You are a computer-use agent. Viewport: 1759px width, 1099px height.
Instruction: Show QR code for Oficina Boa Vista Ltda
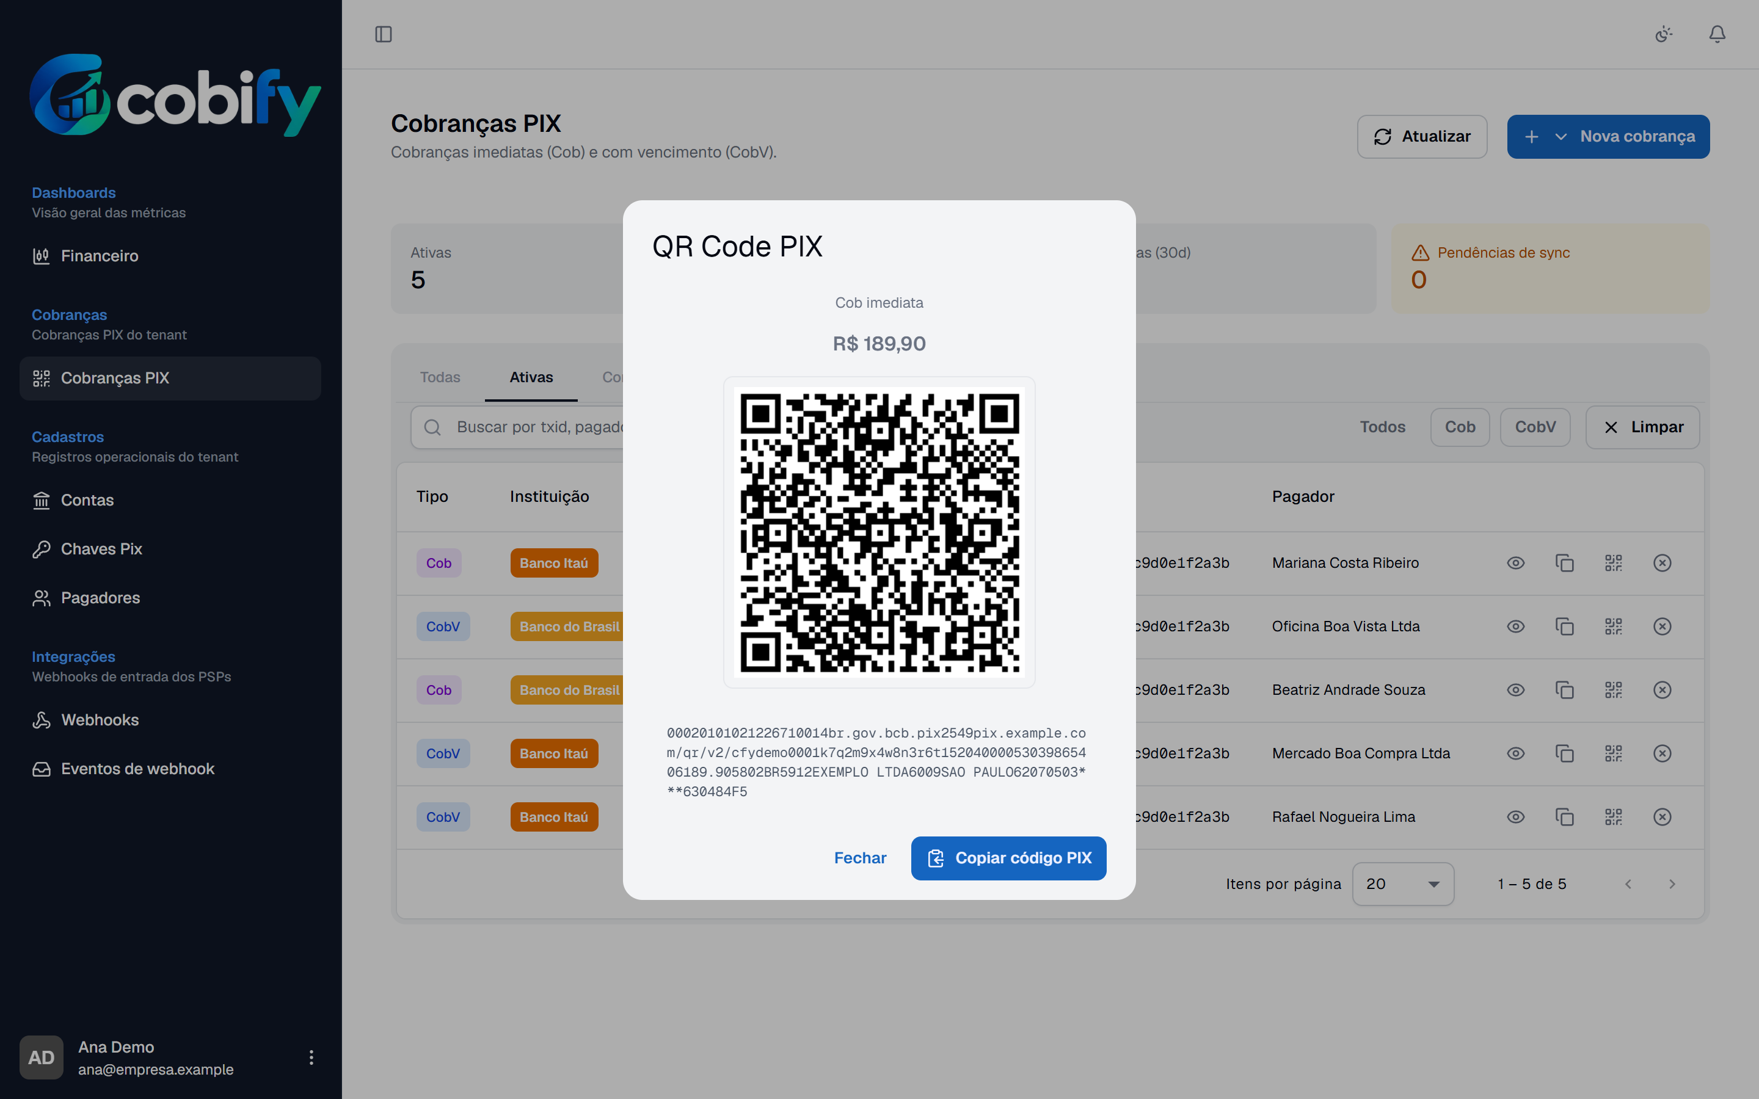(1613, 626)
